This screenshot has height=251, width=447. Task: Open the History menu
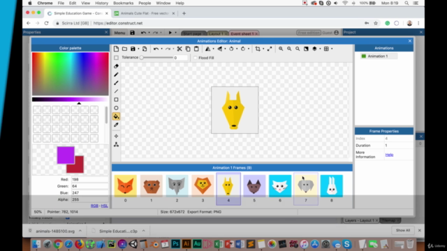(x=101, y=3)
